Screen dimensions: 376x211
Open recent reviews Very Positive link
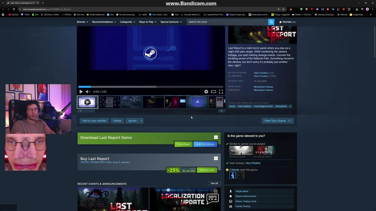pyautogui.click(x=261, y=73)
